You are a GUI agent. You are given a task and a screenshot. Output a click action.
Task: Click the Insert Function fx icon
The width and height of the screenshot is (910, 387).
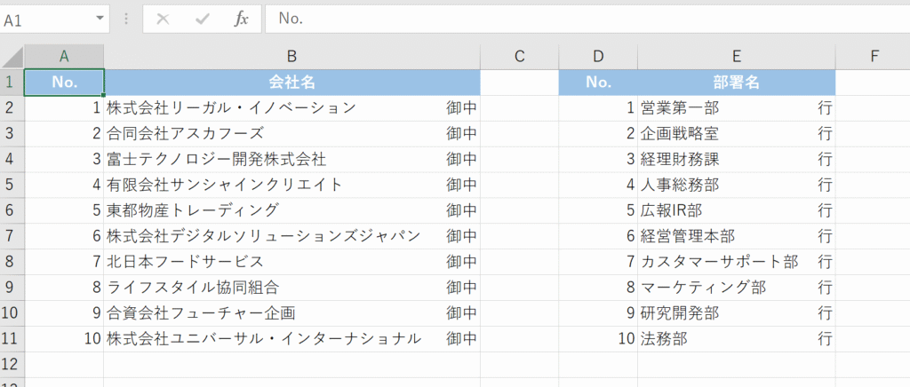coord(241,19)
